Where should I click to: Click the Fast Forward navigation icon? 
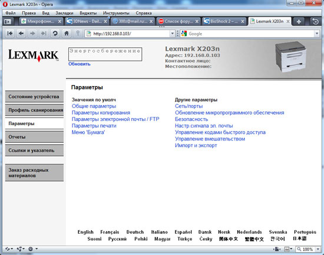44,33
